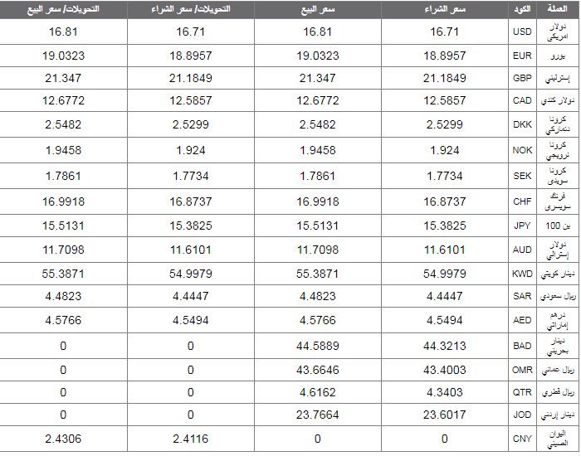
Task: Click the DKK buy rate 2.5299
Action: pos(444,124)
